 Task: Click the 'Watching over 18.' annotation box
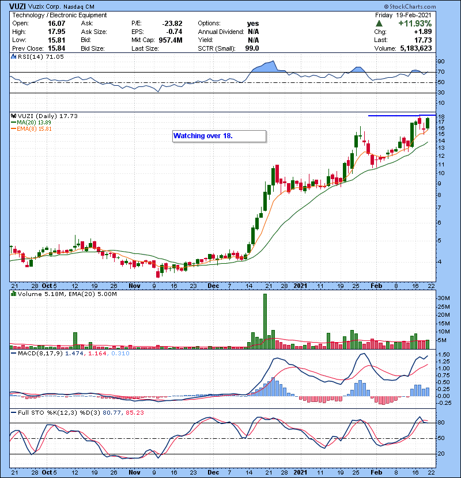click(219, 136)
